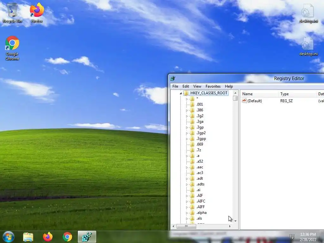Viewport: 324px width, 243px height.
Task: Click the .a52 key folder icon
Action: click(192, 161)
